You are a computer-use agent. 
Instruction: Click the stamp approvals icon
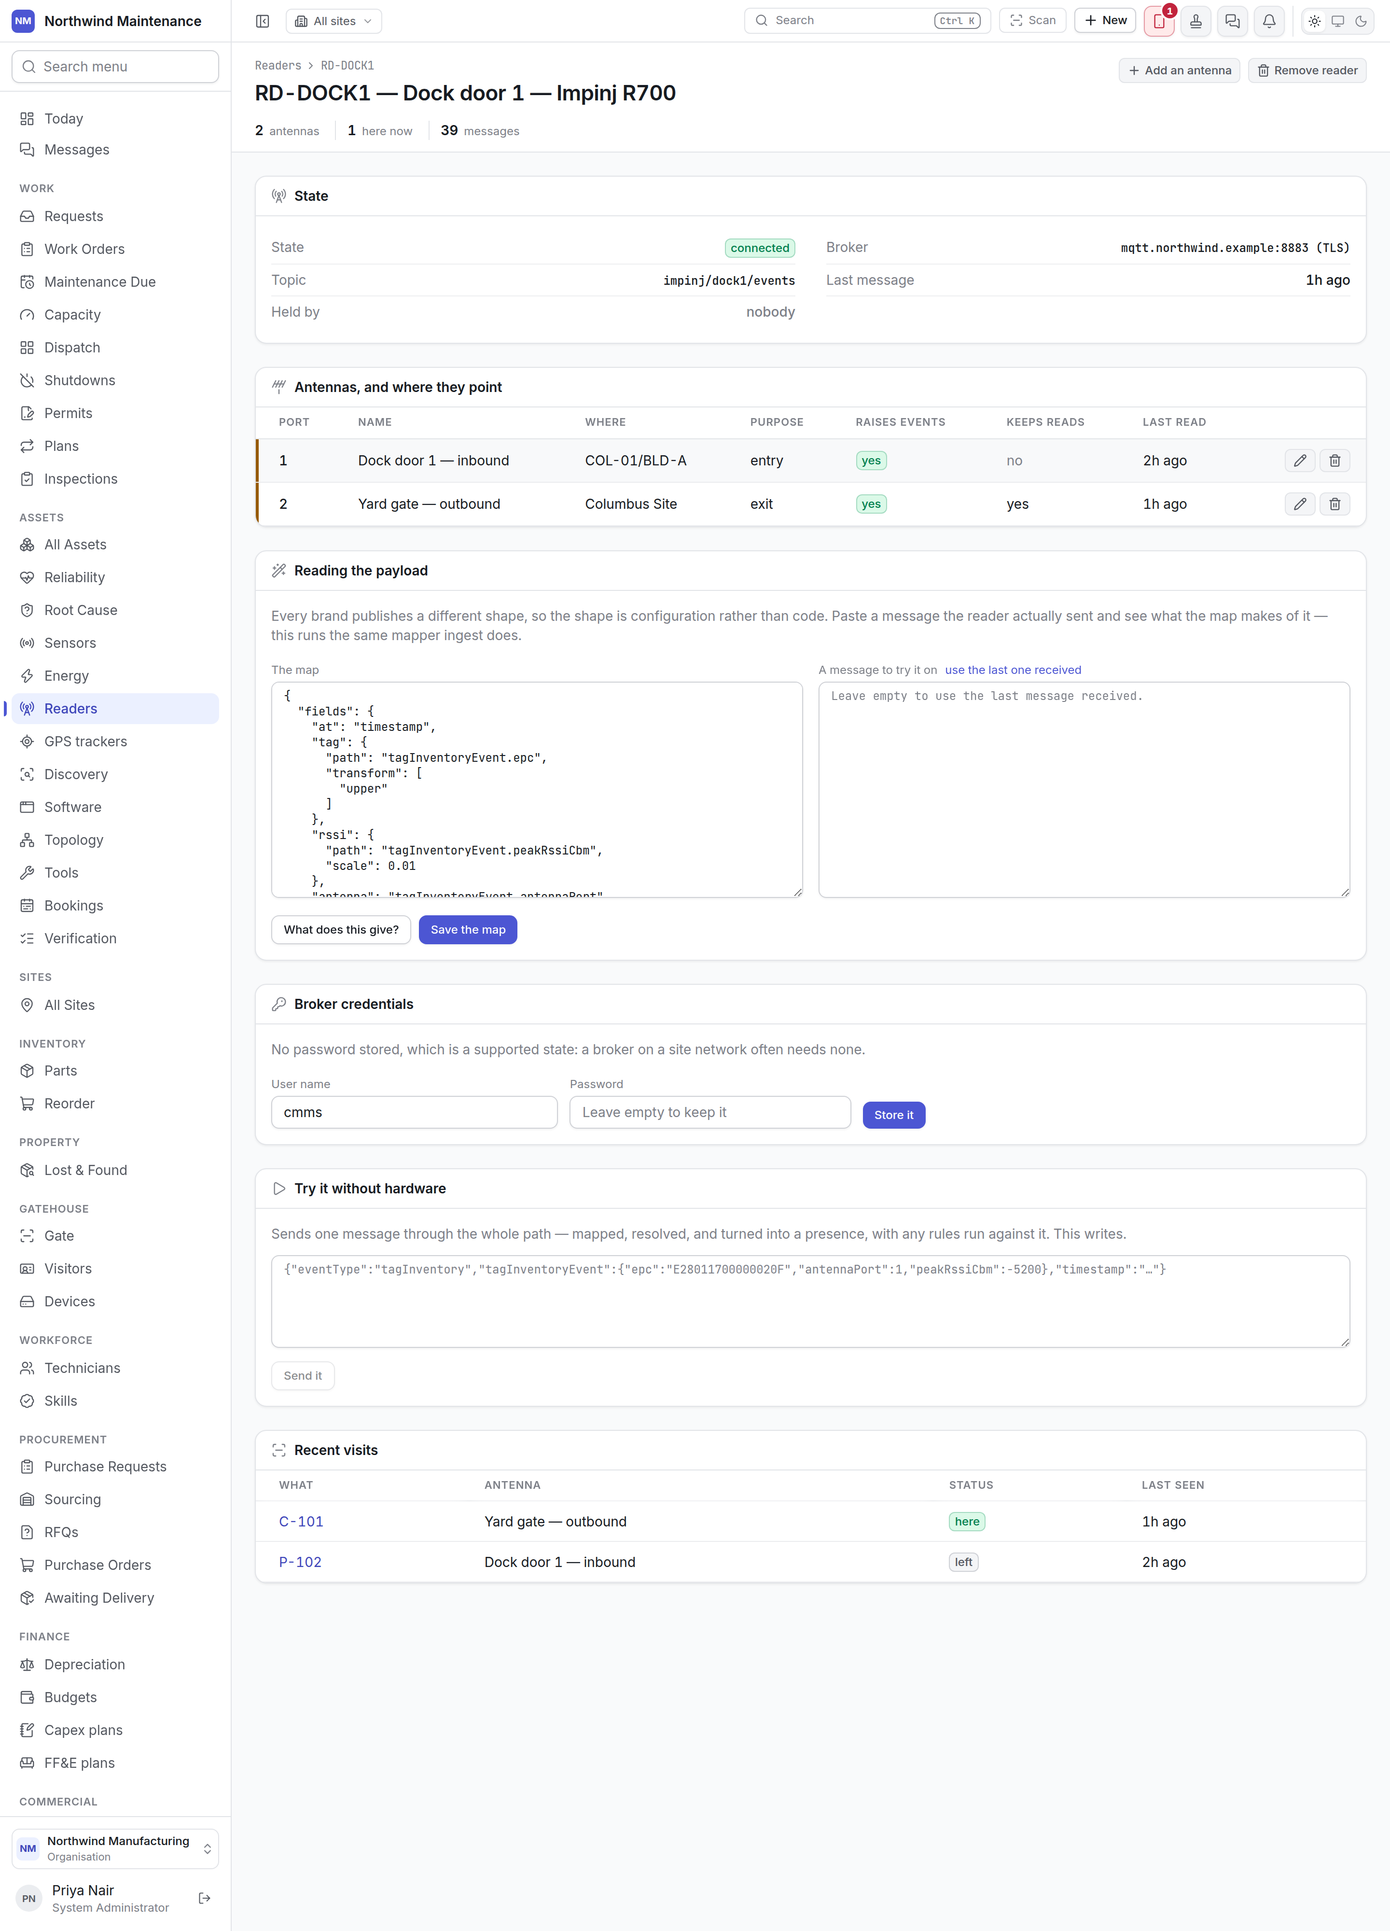[x=1196, y=21]
